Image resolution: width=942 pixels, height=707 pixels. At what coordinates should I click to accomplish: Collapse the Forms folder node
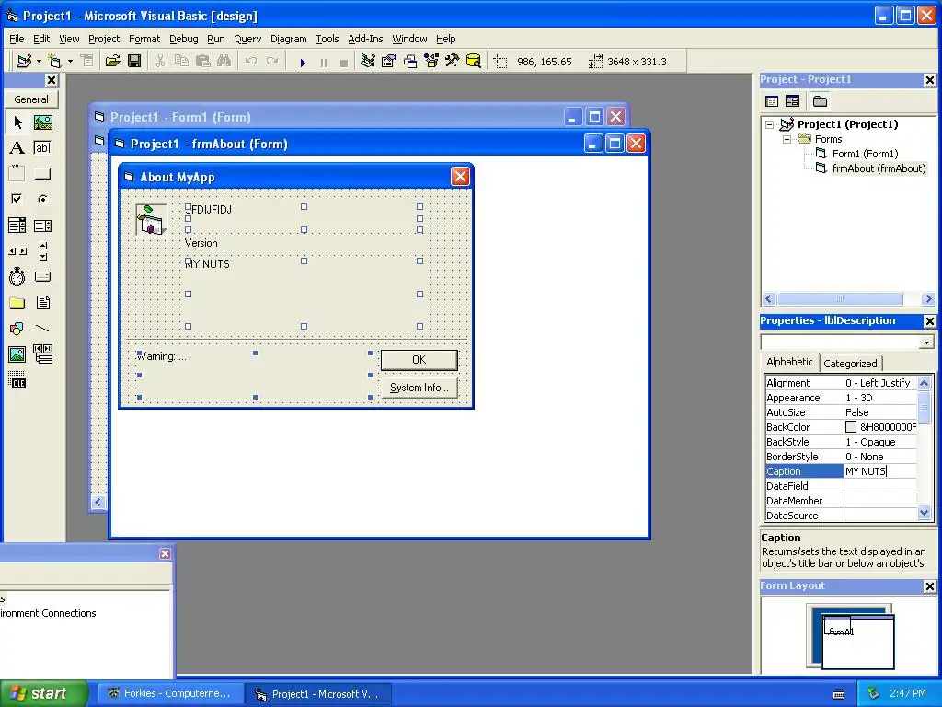coord(787,140)
